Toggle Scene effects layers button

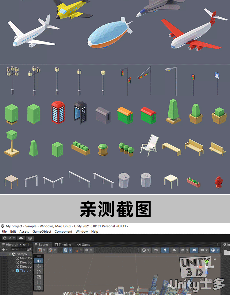(182, 250)
